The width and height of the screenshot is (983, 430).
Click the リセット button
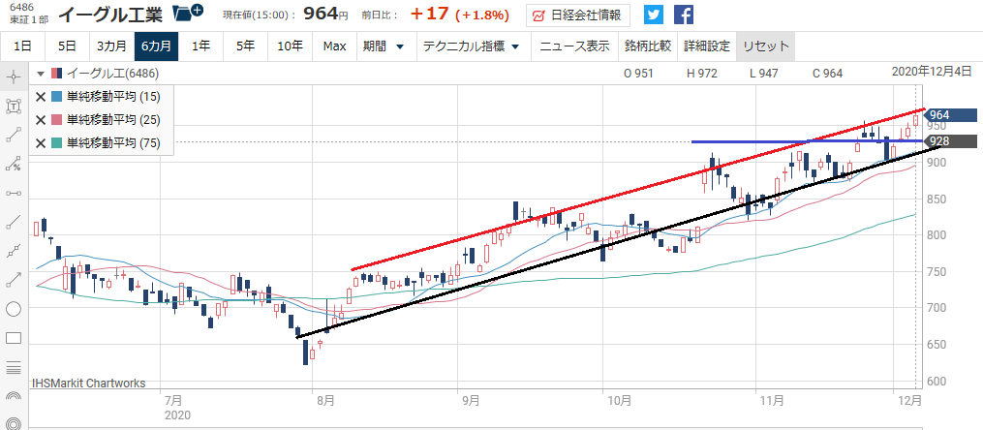[x=765, y=46]
